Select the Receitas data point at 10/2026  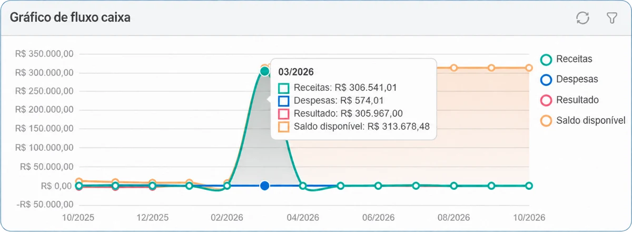(x=529, y=186)
